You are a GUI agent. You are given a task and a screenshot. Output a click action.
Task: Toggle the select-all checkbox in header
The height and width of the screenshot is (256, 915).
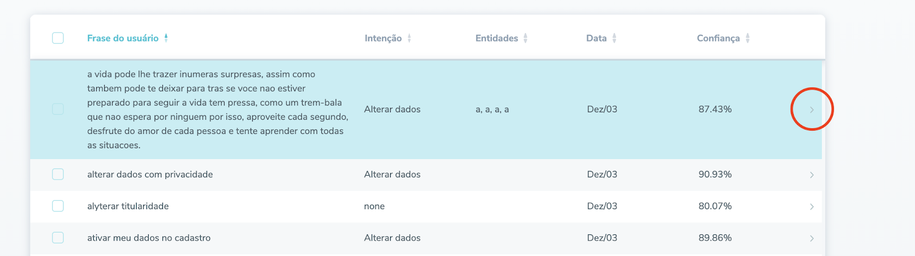tap(58, 38)
